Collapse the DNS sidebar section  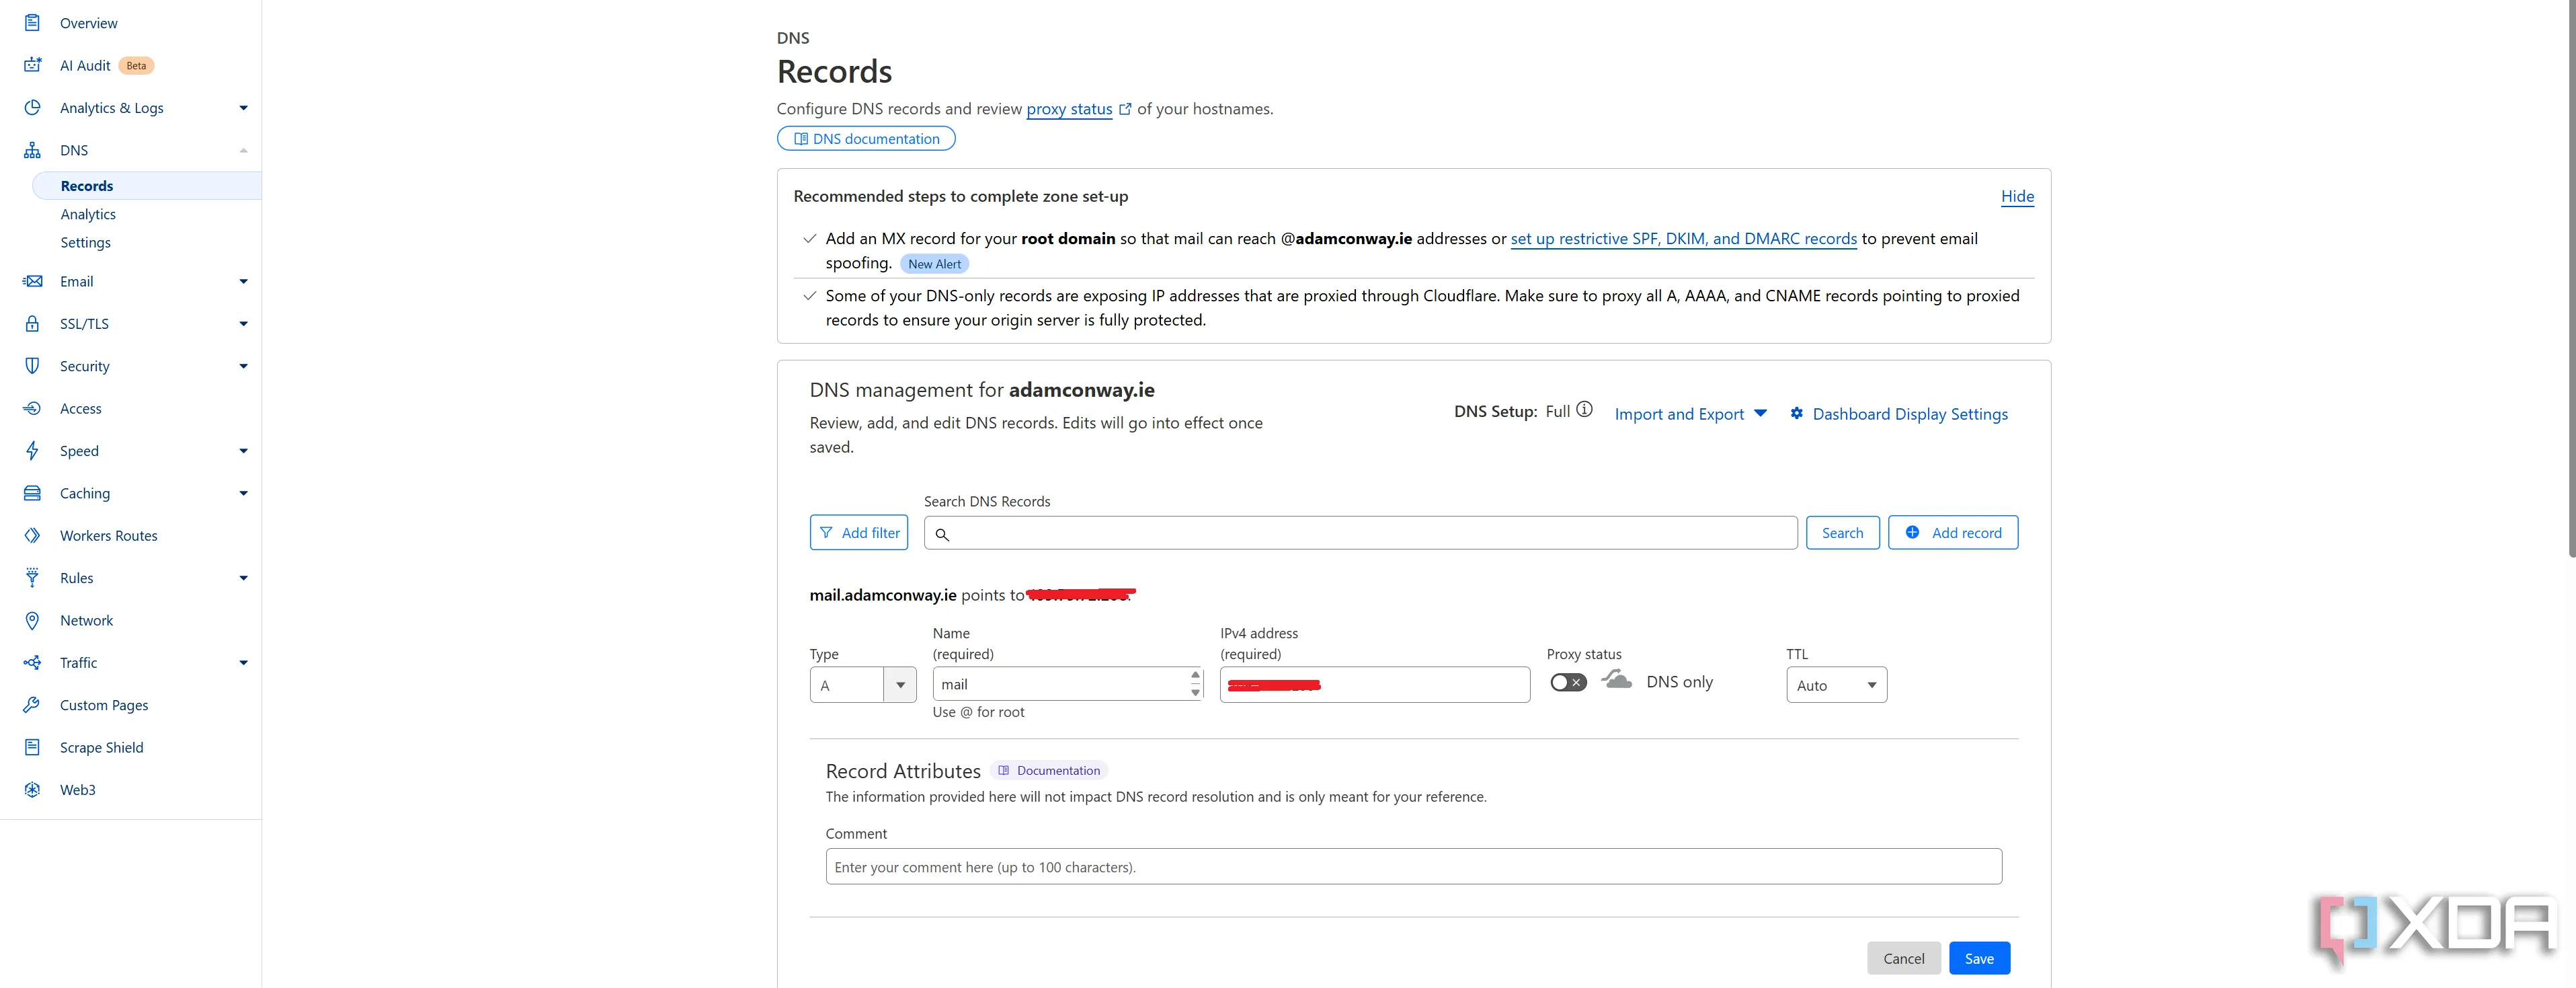pyautogui.click(x=243, y=150)
